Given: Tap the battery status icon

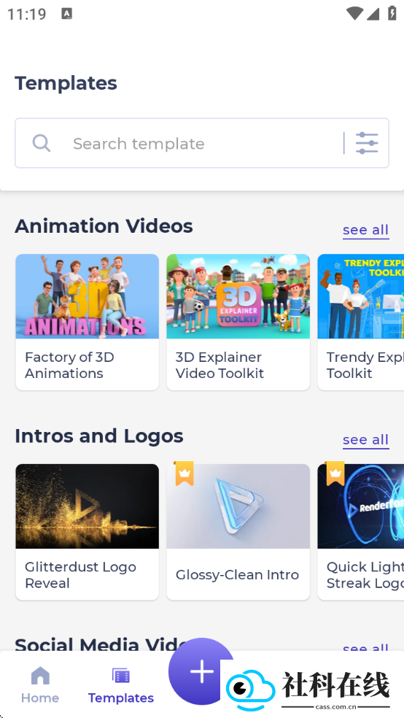Looking at the screenshot, I should pos(392,13).
